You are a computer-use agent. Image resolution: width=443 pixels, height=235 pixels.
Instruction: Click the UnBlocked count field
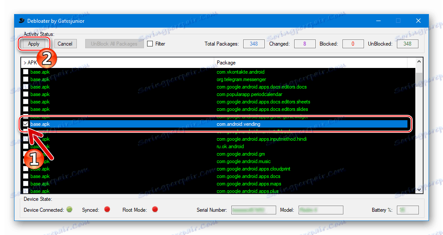tap(407, 44)
